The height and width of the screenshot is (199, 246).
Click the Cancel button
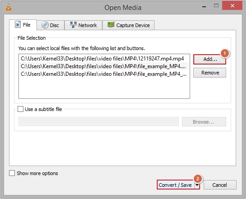[x=220, y=185]
